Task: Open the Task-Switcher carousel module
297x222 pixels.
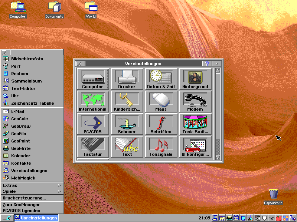Action: (195, 124)
